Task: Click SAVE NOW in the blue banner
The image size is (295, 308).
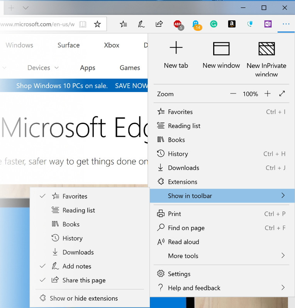Action: coord(131,85)
